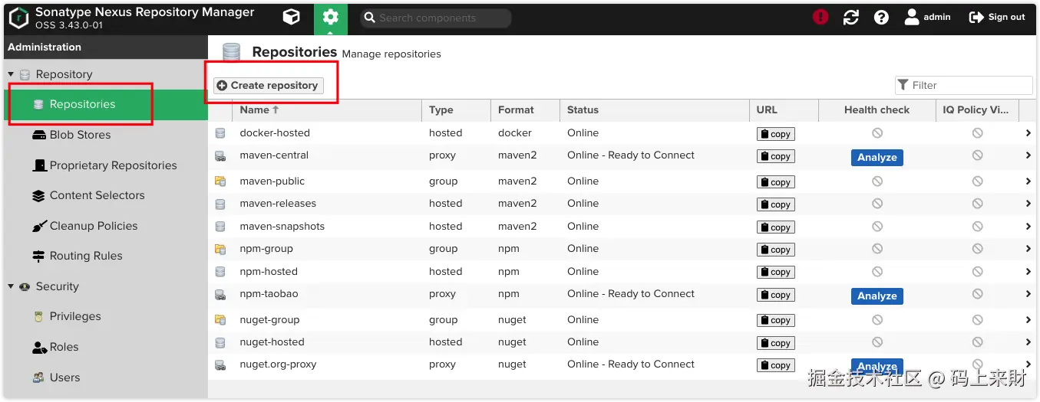Image resolution: width=1040 pixels, height=402 pixels.
Task: Click the URL column header
Action: pos(784,109)
